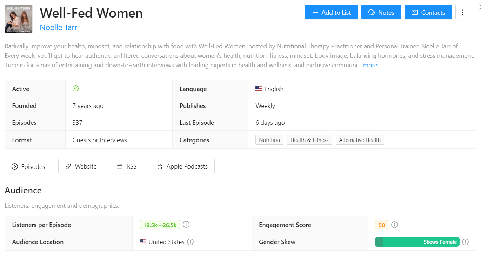The width and height of the screenshot is (481, 261).
Task: Click the info icon beside United States
Action: [191, 242]
